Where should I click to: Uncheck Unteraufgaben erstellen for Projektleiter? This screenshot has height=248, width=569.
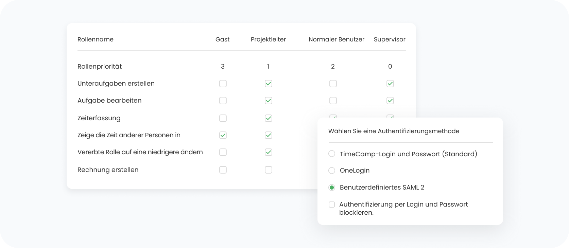coord(268,84)
